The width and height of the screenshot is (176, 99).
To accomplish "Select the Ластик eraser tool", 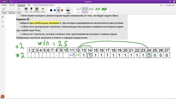I will [x=26, y=10].
